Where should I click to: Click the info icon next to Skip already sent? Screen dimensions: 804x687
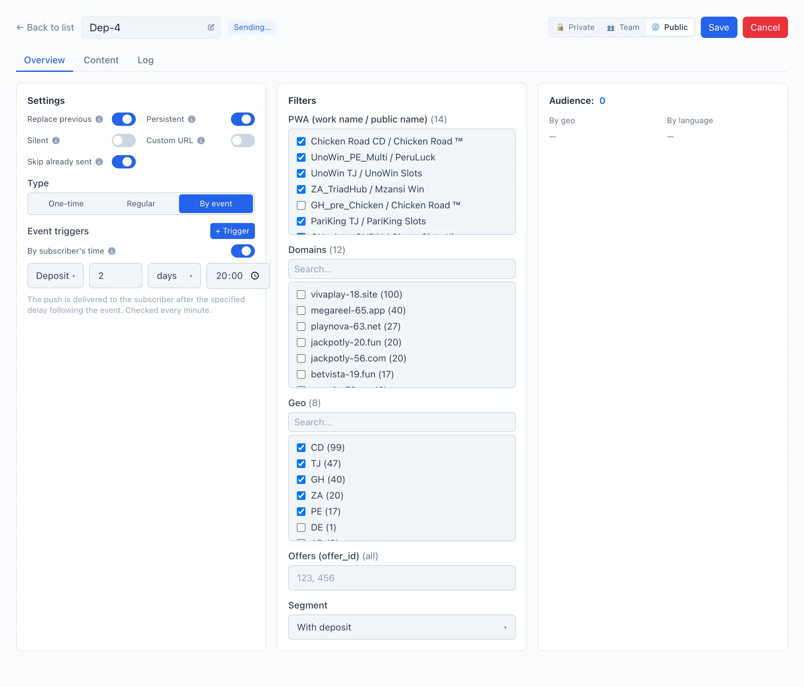point(100,162)
